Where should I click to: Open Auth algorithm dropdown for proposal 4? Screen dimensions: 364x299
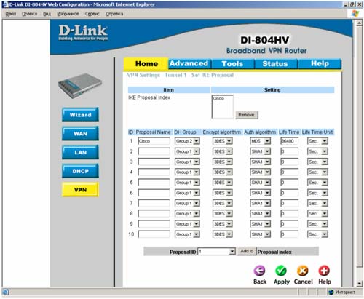(x=260, y=172)
